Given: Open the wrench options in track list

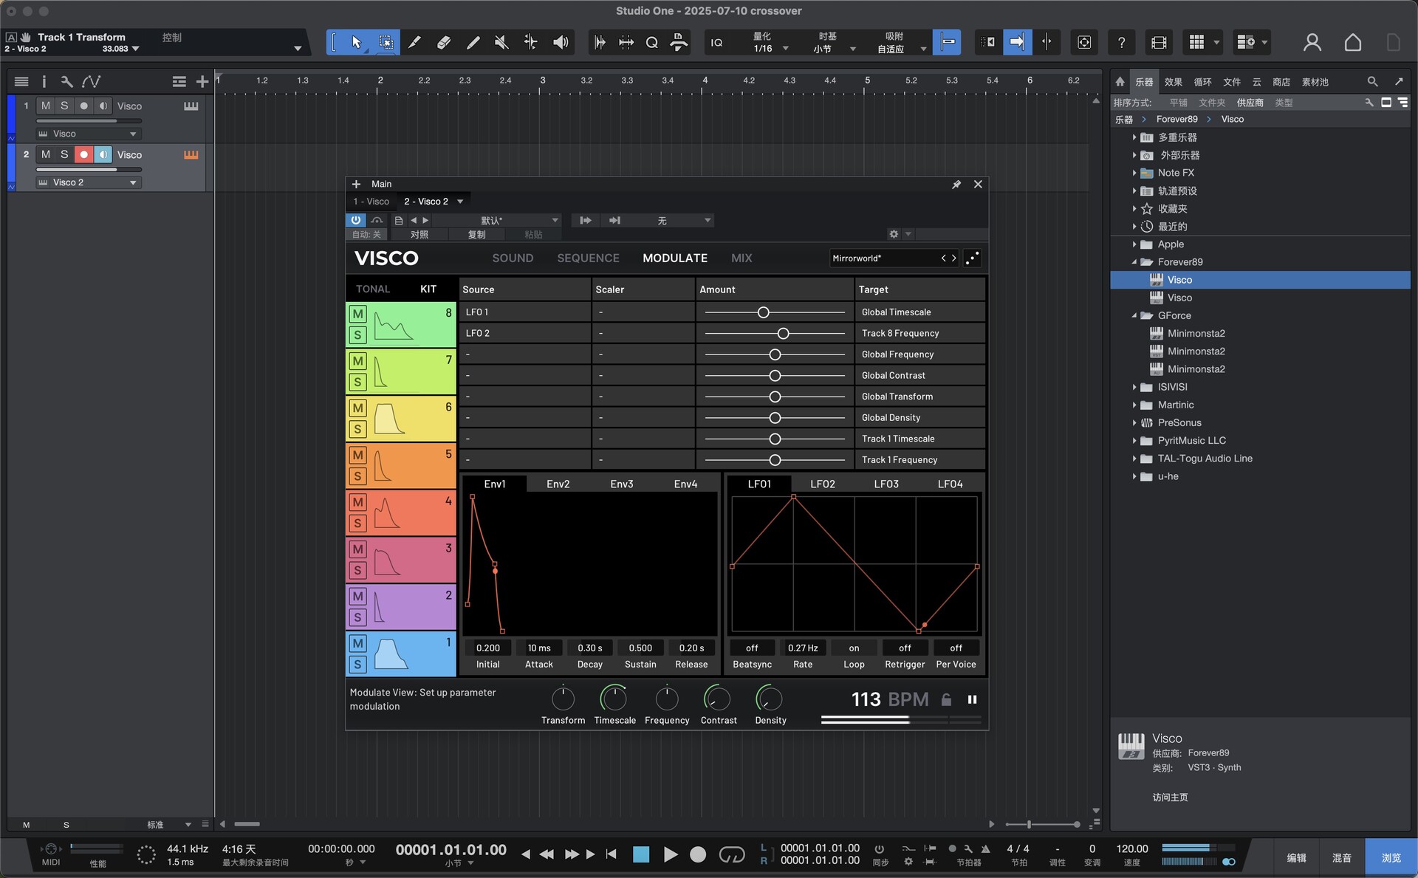Looking at the screenshot, I should click(66, 81).
